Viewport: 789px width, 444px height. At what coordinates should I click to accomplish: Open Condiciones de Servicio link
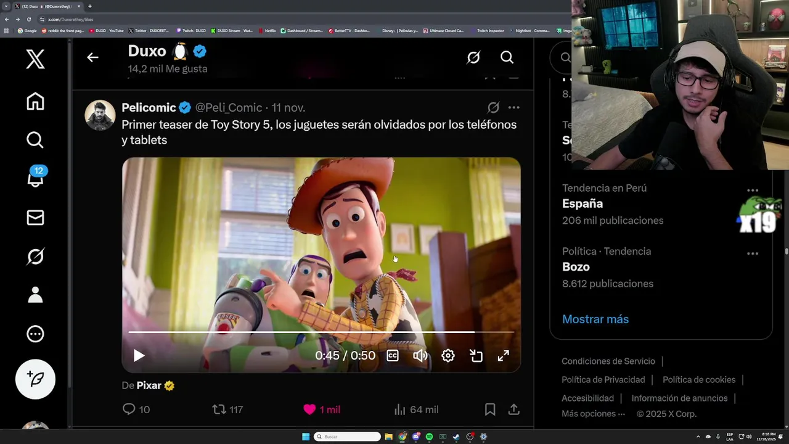608,361
